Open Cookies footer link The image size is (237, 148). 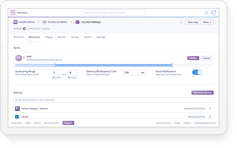tap(187, 123)
